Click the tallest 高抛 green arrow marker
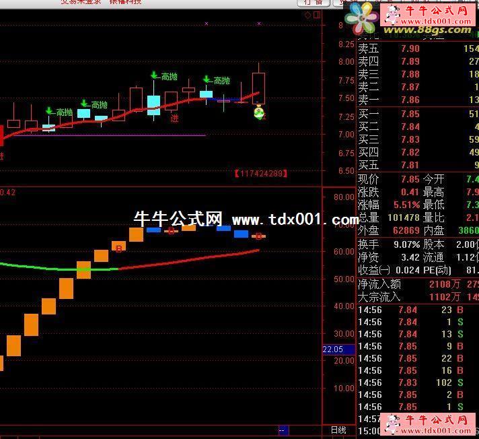This screenshot has width=479, height=439. tap(154, 76)
